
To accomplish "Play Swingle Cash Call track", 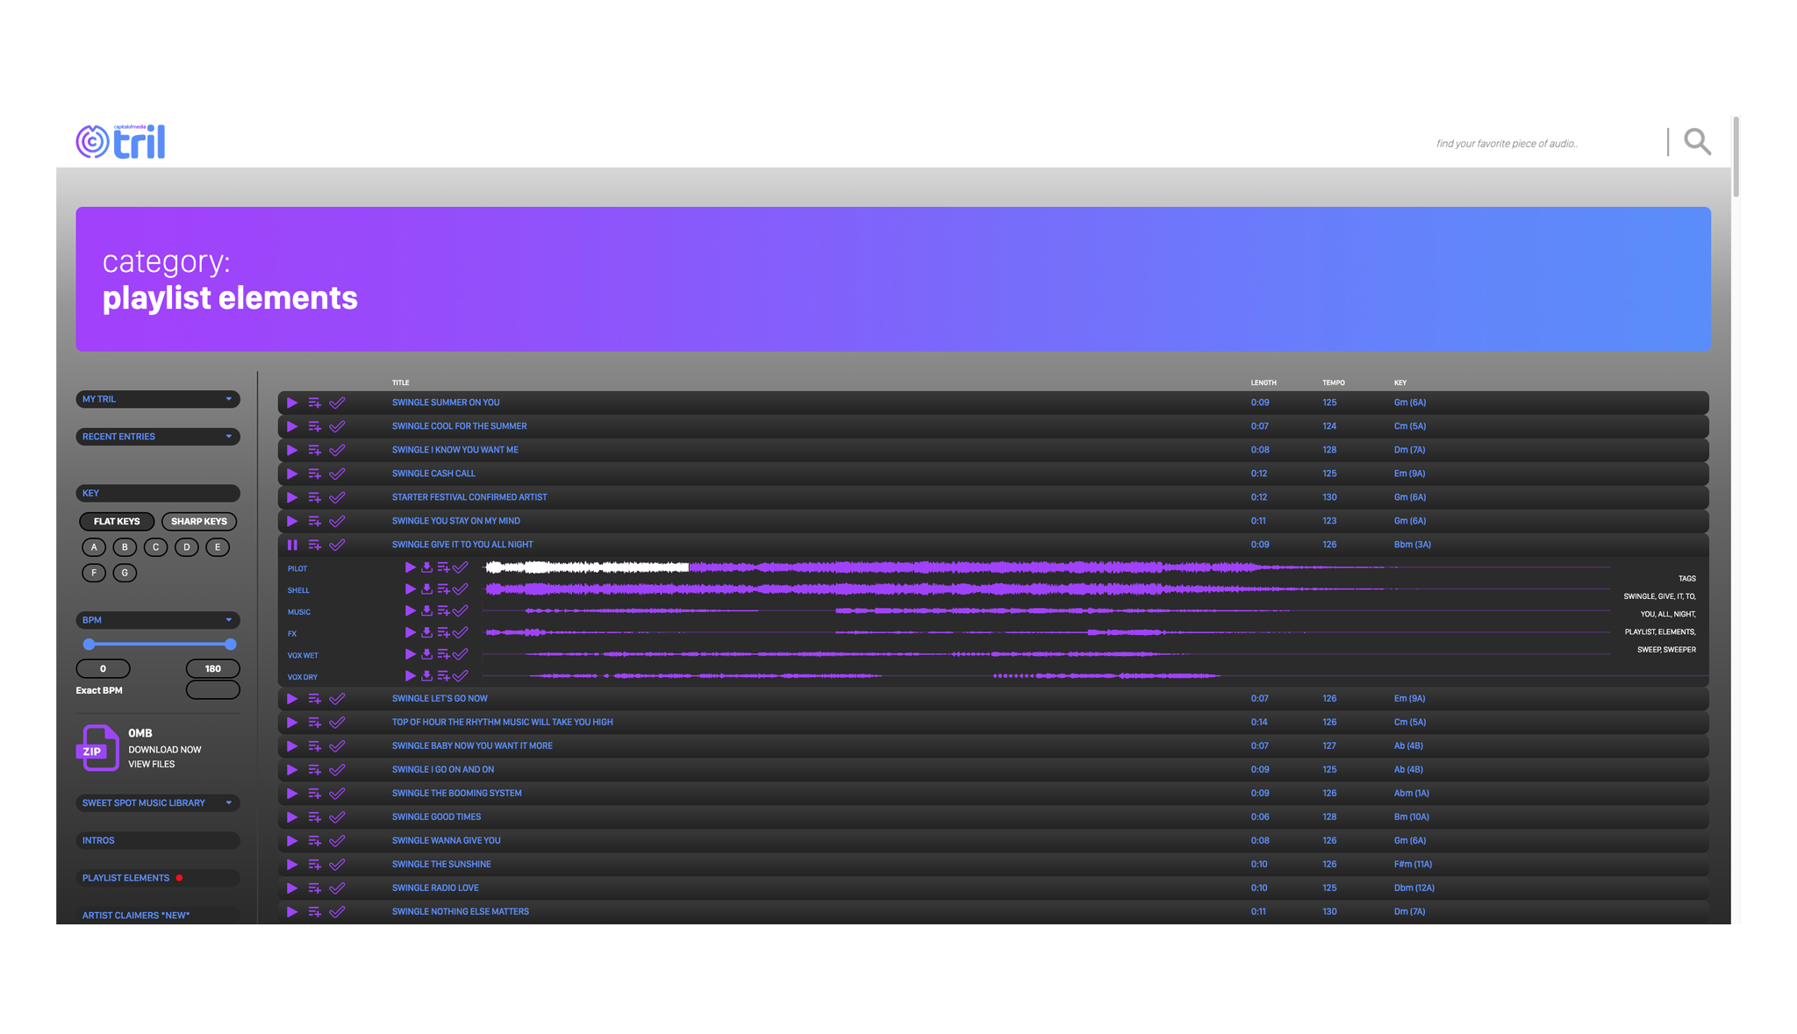I will coord(292,474).
